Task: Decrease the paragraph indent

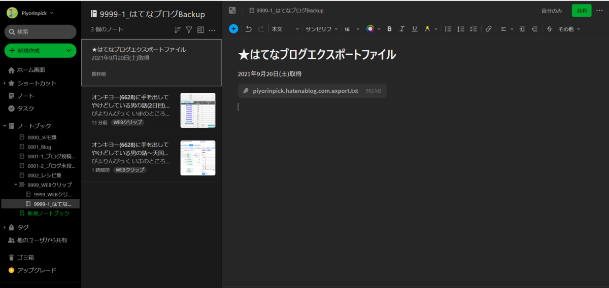Action: pyautogui.click(x=534, y=29)
